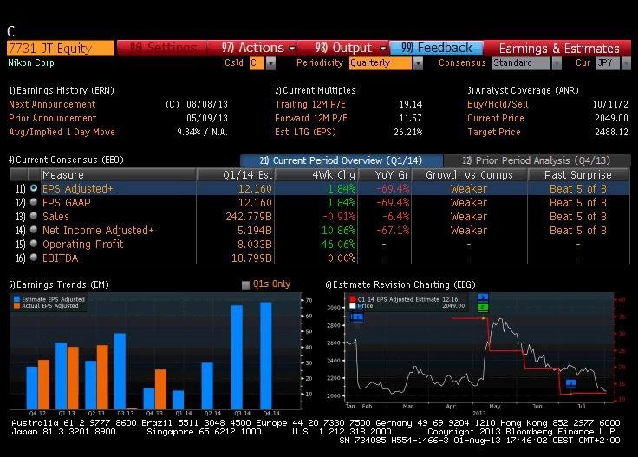Click the Buy/Hold/Sell value 10/11/2
The width and height of the screenshot is (638, 457).
[x=610, y=104]
